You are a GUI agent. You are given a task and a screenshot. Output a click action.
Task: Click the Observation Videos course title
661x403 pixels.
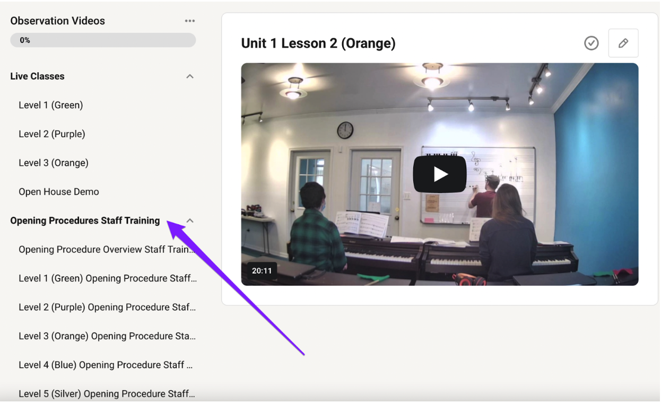58,21
